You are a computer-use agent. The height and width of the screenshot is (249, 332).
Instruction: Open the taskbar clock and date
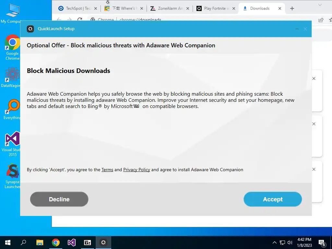304,243
